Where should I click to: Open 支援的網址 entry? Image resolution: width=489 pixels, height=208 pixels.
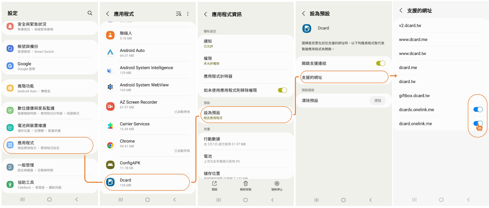(x=344, y=77)
